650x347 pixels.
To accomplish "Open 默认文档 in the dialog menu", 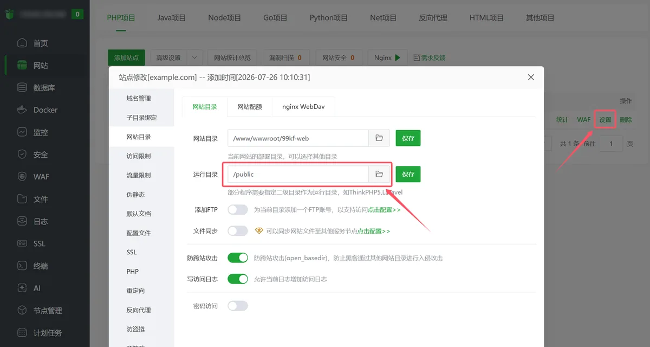I will pyautogui.click(x=139, y=214).
